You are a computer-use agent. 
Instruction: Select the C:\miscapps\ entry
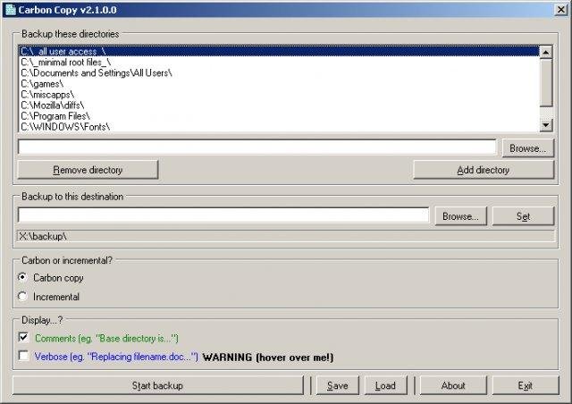tap(279, 95)
